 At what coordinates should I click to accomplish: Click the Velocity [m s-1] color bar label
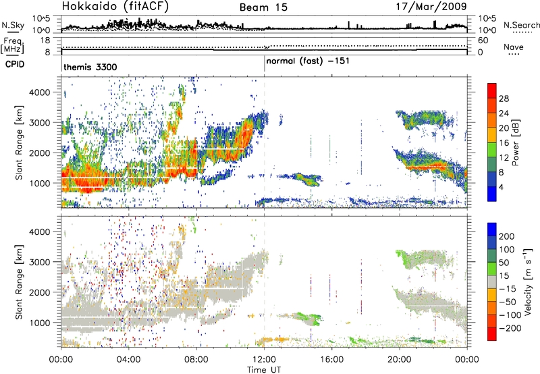pyautogui.click(x=527, y=282)
